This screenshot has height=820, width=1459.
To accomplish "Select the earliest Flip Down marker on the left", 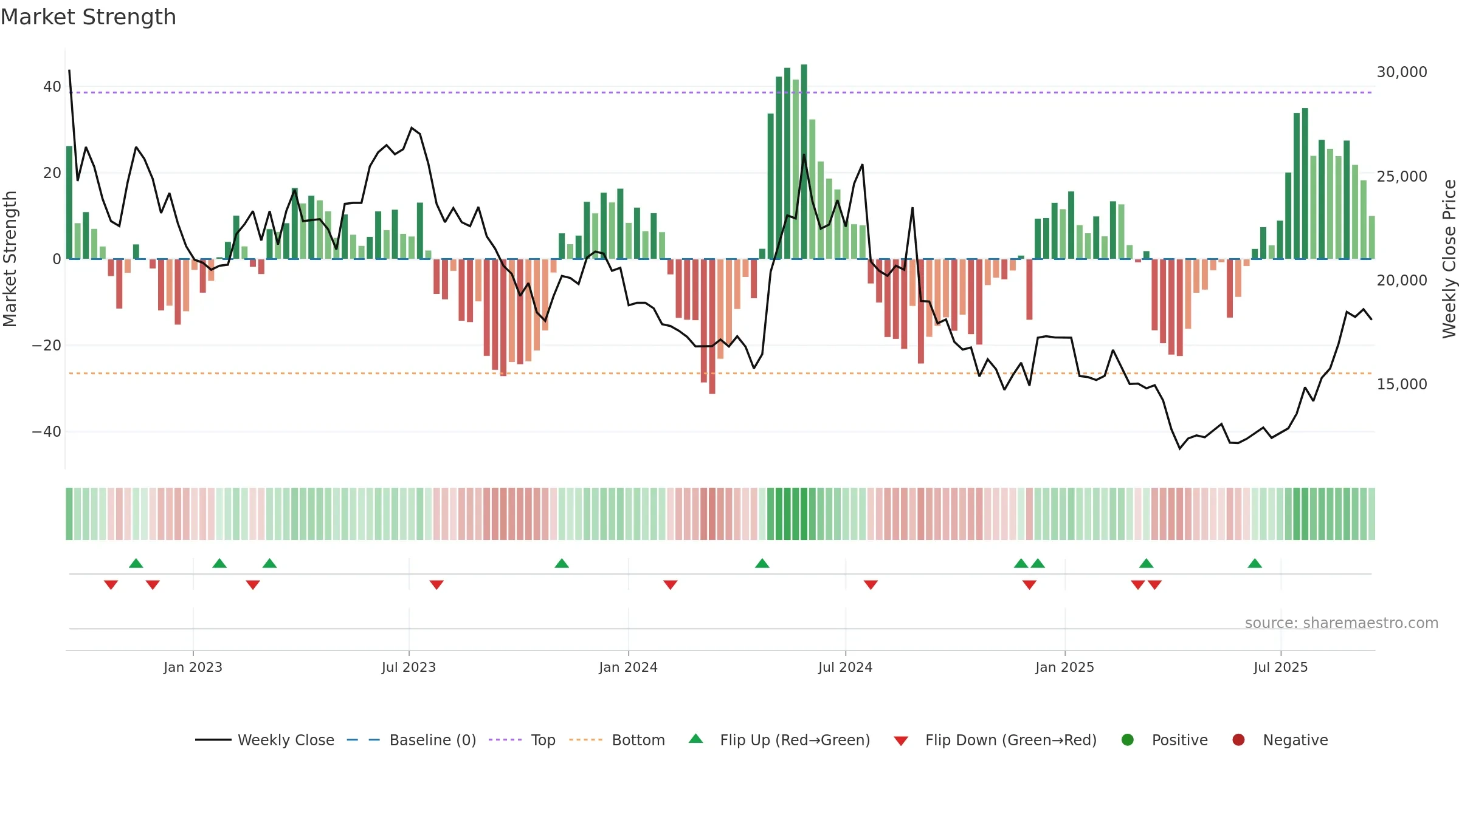I will pos(111,585).
